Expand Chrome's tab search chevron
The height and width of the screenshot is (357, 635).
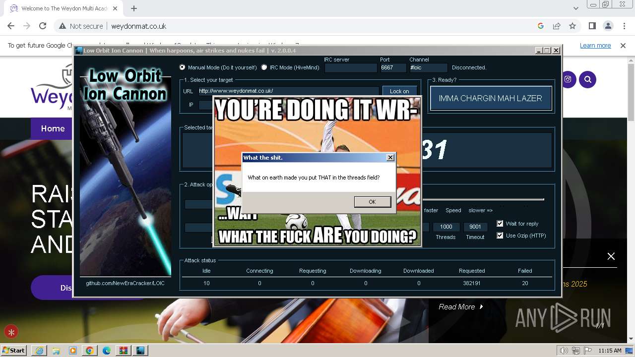pyautogui.click(x=575, y=8)
